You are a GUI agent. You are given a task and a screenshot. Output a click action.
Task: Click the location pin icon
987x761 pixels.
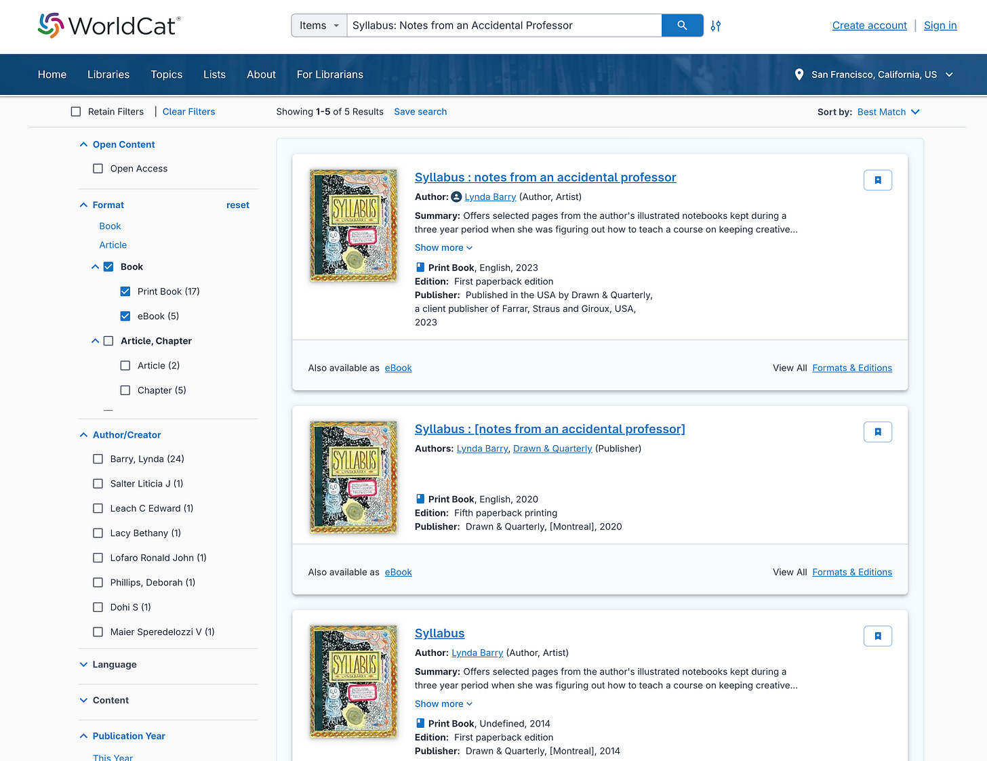point(799,75)
